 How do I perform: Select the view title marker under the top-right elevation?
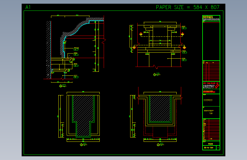tap(157, 74)
